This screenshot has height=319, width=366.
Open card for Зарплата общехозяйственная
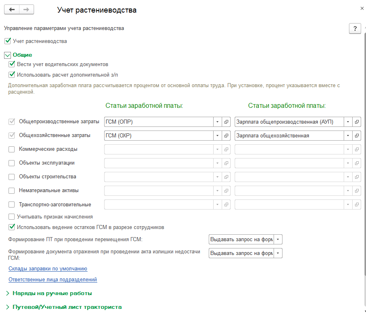pyautogui.click(x=357, y=135)
